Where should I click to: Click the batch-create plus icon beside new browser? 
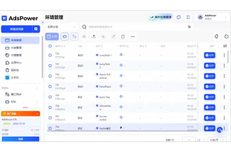coord(36,29)
